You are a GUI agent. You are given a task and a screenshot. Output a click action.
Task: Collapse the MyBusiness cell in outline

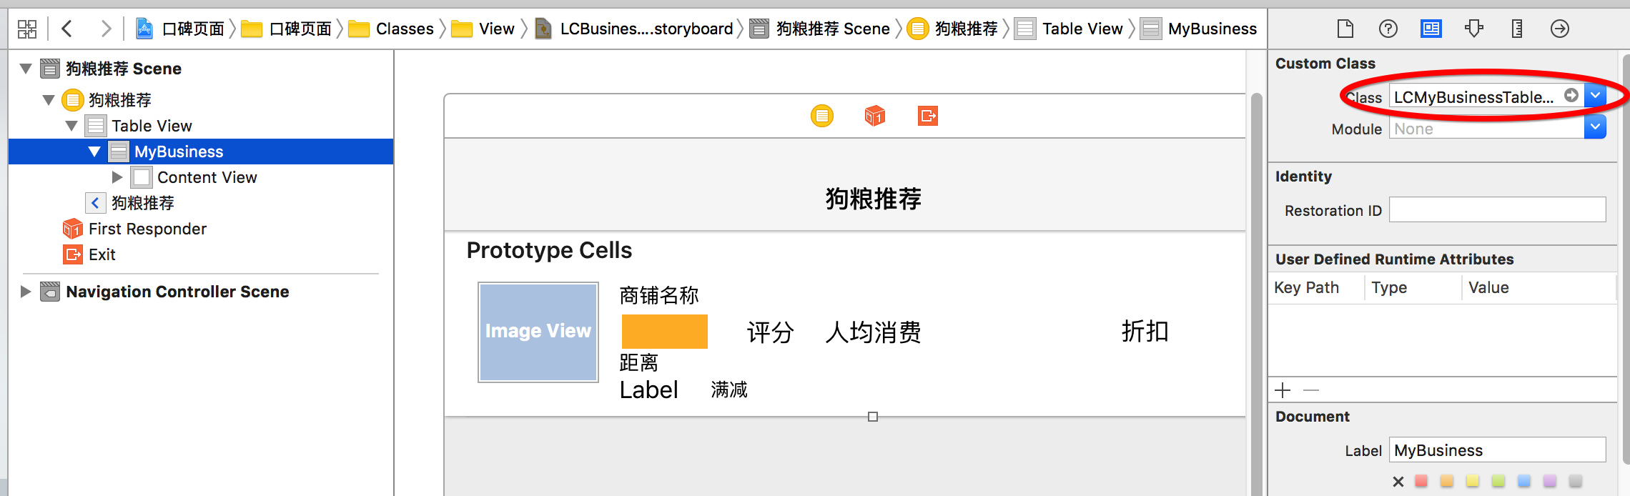(94, 152)
